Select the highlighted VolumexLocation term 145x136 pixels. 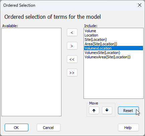(x=114, y=48)
